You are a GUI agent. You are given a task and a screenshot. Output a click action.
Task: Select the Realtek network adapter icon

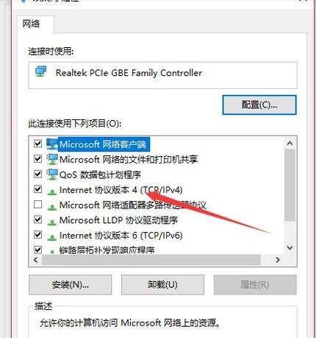pyautogui.click(x=41, y=71)
